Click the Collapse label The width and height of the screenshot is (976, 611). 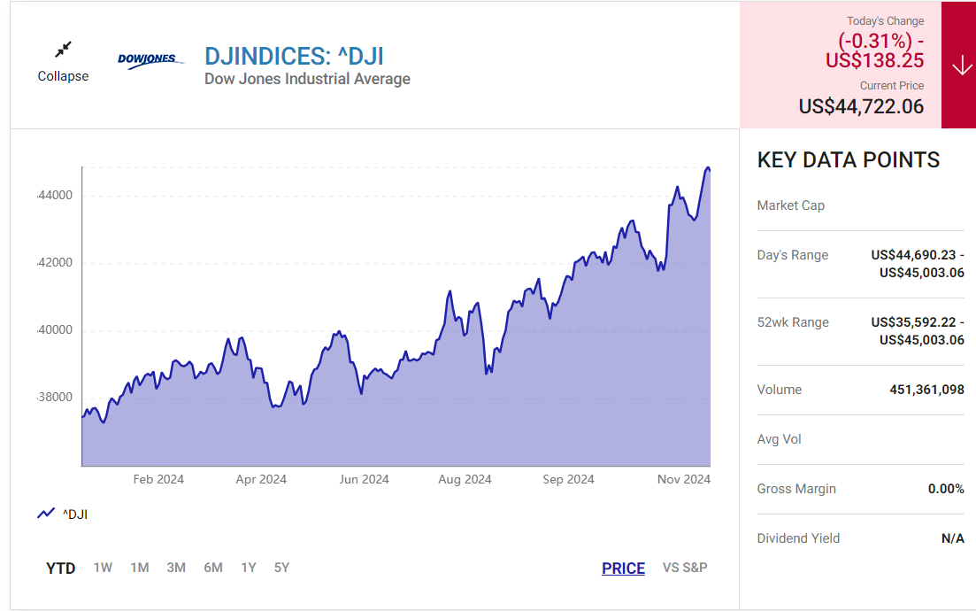coord(63,76)
